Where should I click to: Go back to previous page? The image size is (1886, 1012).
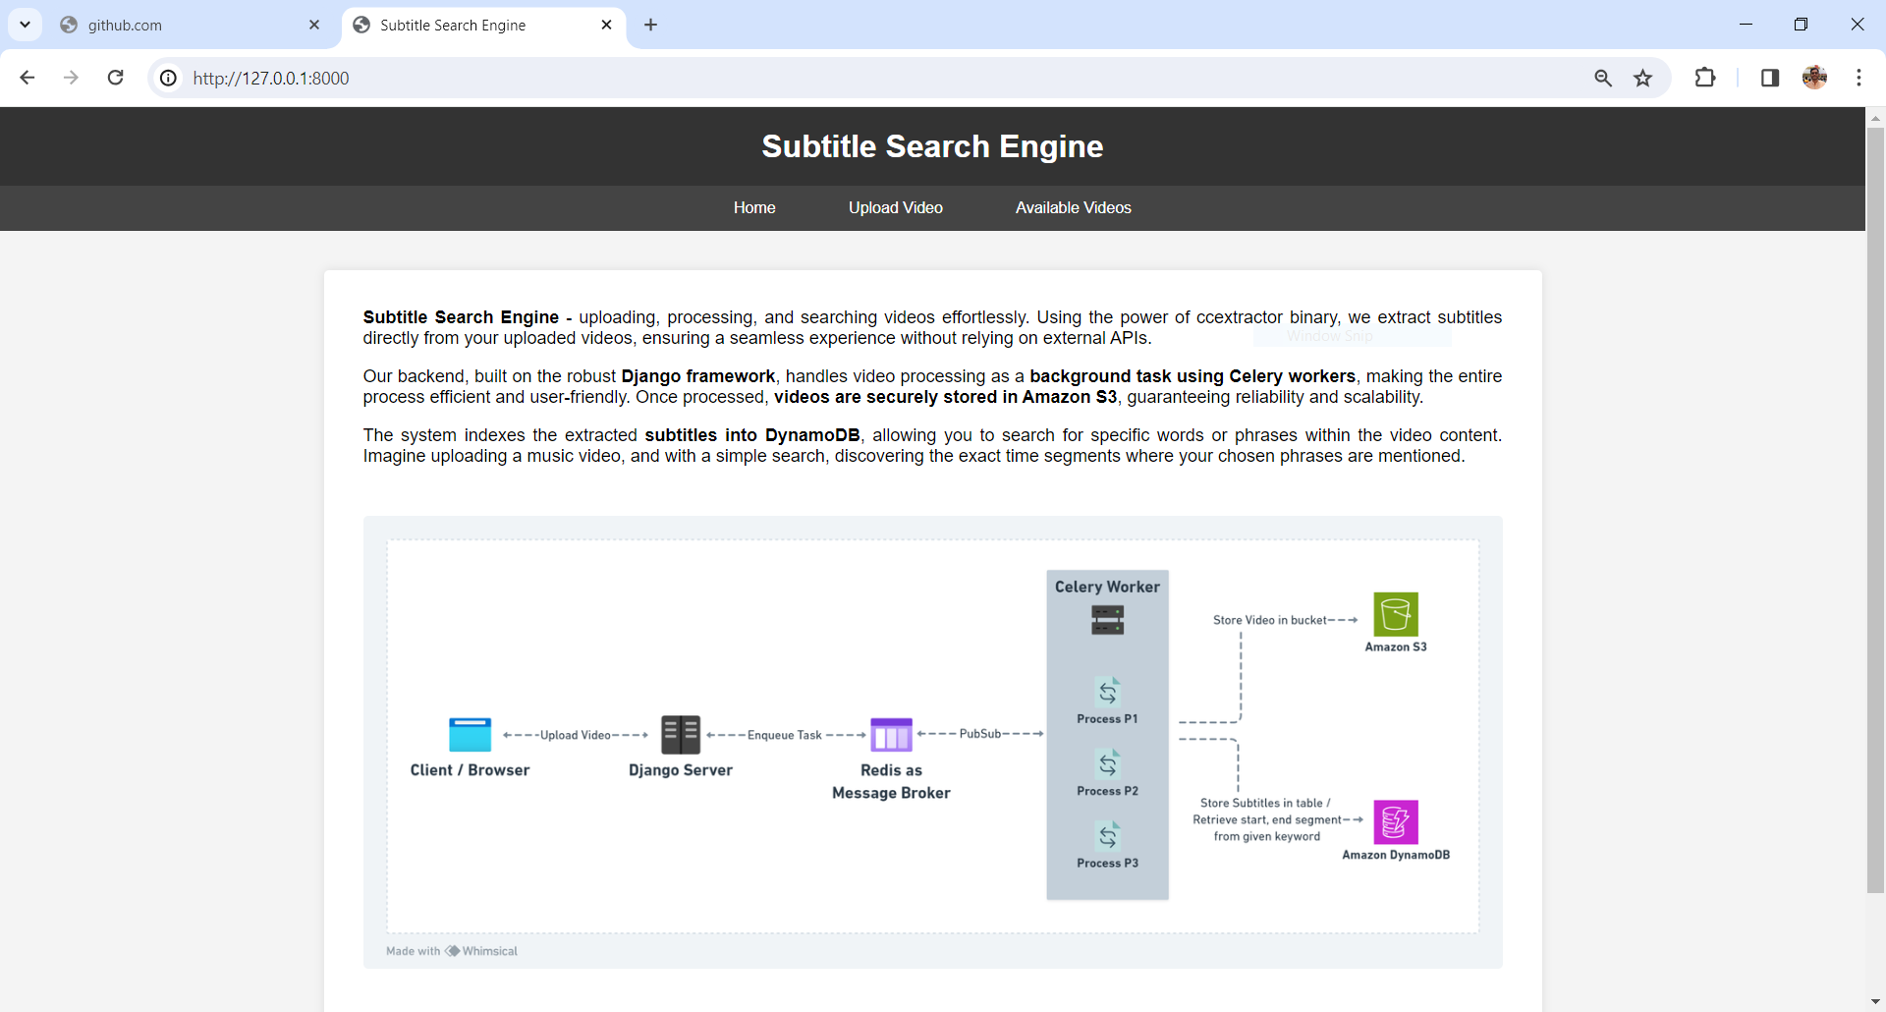pos(28,78)
